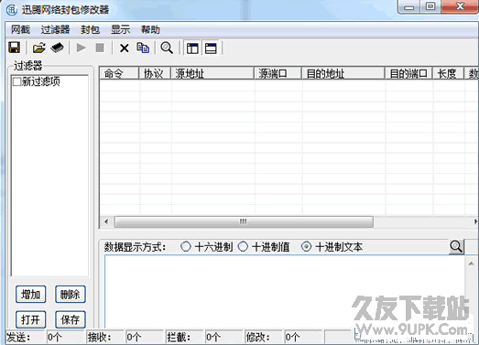Click the save disk toolbar icon
This screenshot has height=345, width=479.
pyautogui.click(x=14, y=48)
